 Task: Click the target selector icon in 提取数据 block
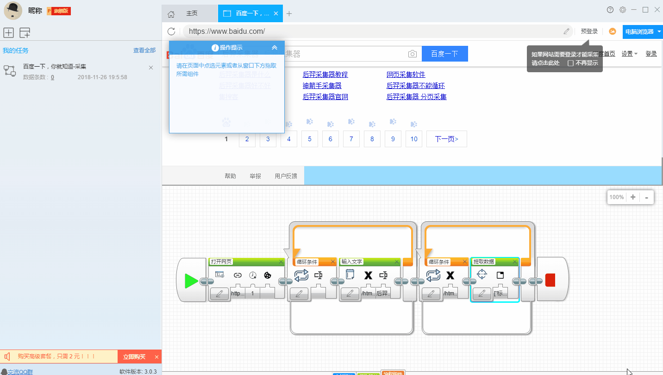482,275
